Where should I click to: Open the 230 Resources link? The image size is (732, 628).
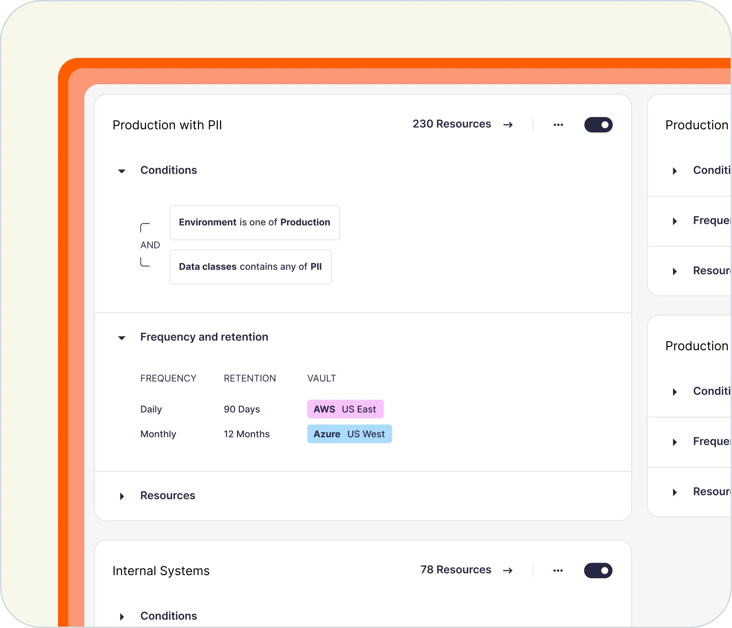[x=452, y=124]
